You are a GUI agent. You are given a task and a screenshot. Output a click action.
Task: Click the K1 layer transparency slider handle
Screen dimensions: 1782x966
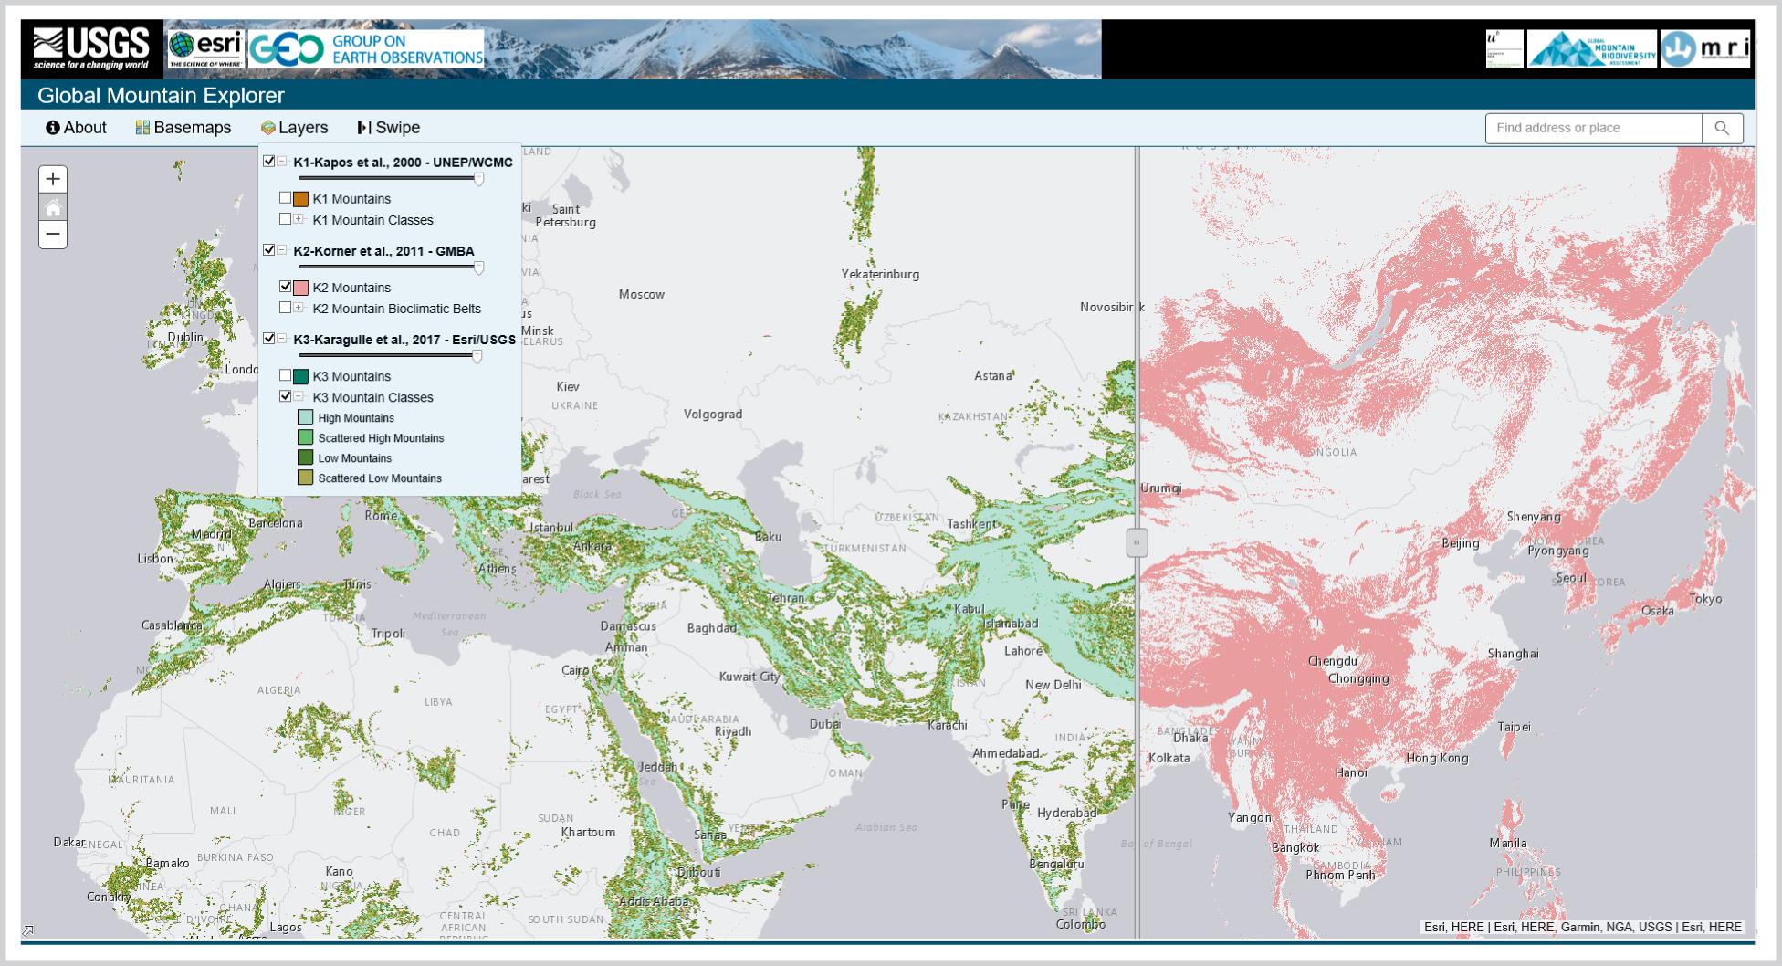click(x=478, y=179)
